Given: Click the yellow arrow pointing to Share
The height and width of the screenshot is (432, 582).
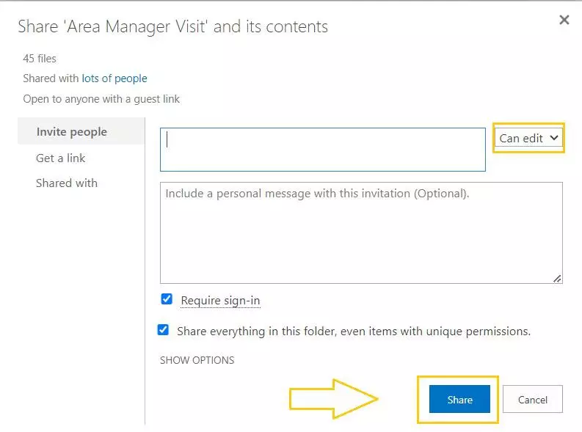Looking at the screenshot, I should tap(333, 399).
